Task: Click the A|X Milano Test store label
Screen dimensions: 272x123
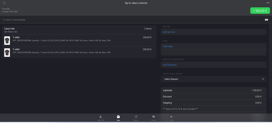Action: coord(11,32)
